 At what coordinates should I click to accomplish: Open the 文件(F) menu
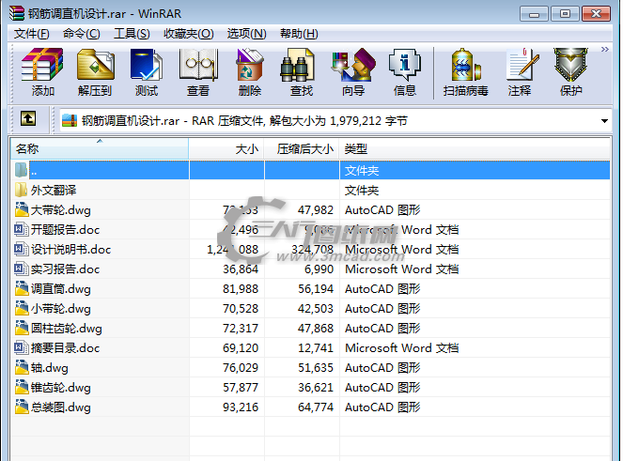point(32,34)
